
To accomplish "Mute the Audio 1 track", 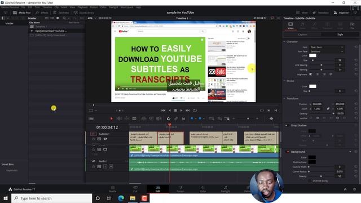I will 111,166.
